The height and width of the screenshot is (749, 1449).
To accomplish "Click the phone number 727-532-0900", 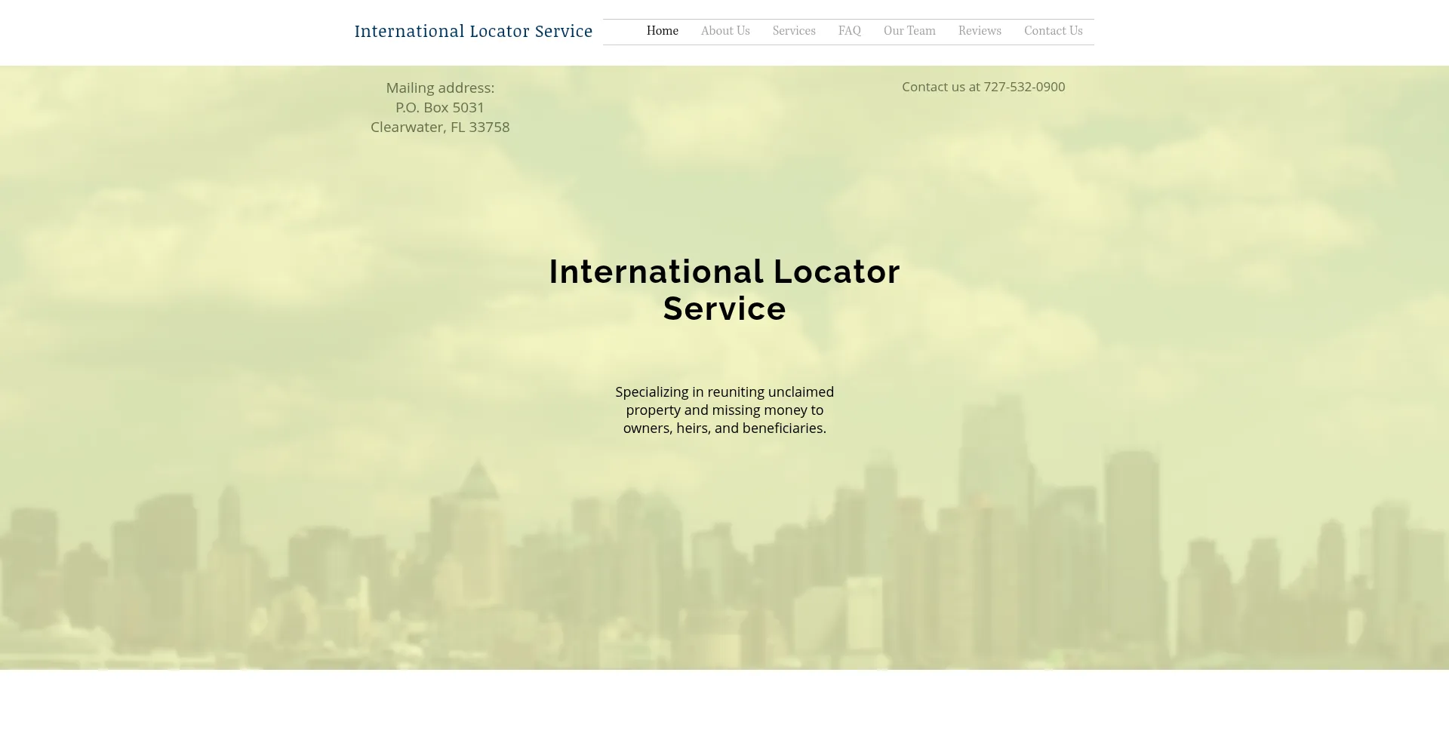I will (1023, 87).
